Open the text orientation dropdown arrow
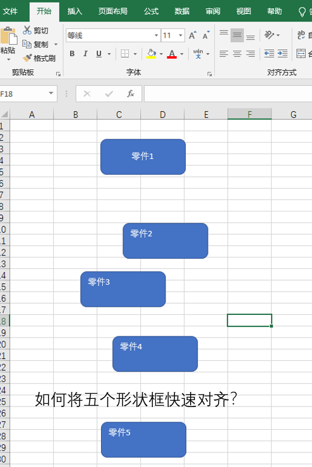 [278, 35]
